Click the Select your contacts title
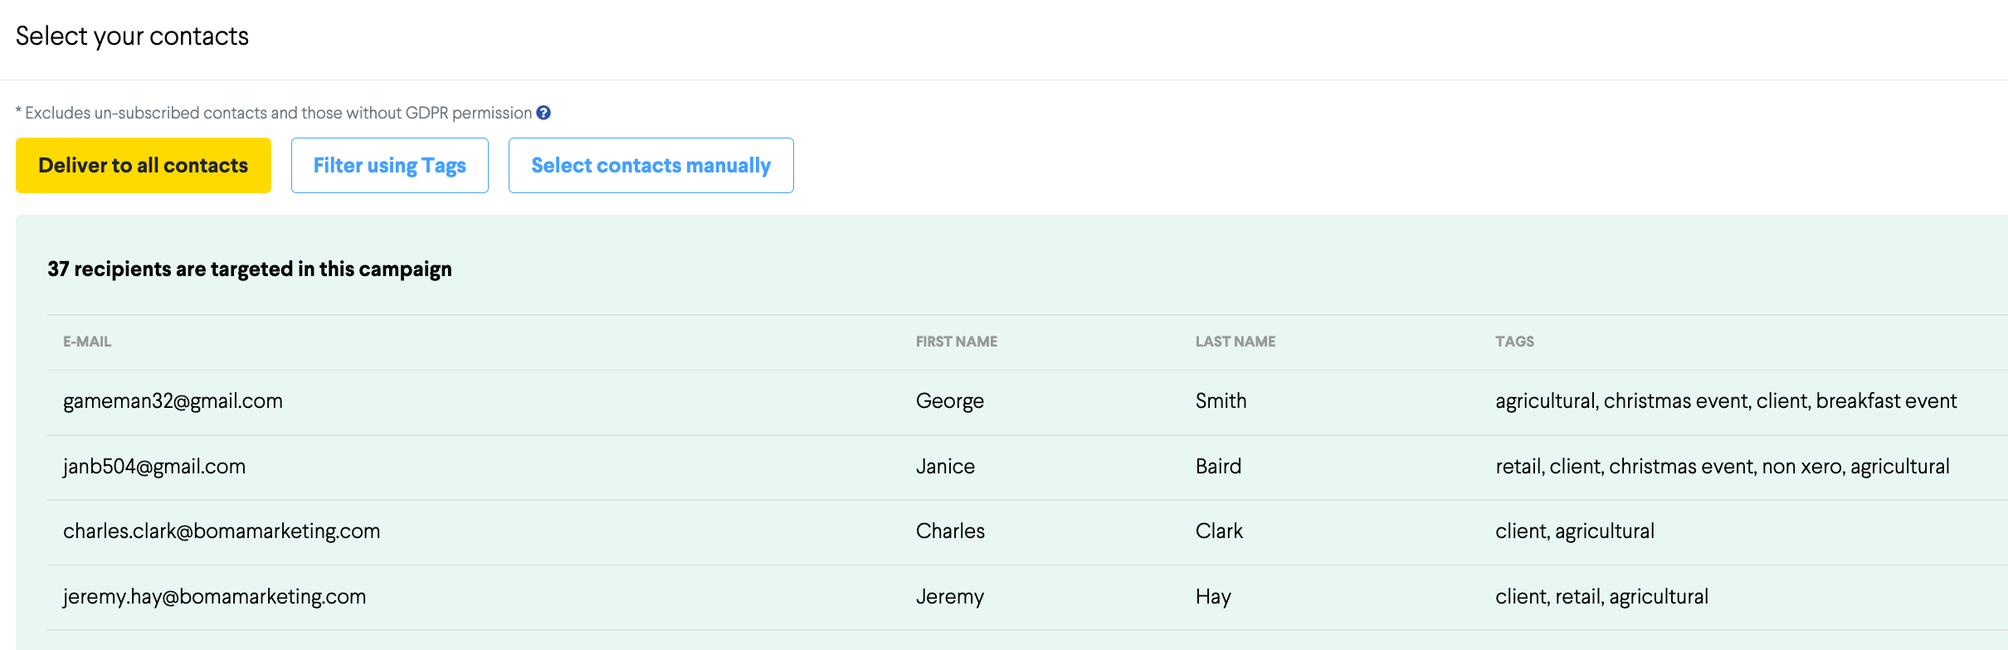Viewport: 2008px width, 650px height. point(132,36)
